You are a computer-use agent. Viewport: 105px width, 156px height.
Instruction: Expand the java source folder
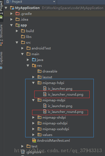point(28,60)
